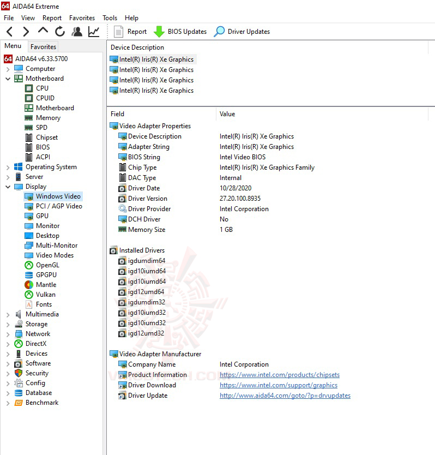Open the graph chart icon in the toolbar
The width and height of the screenshot is (435, 455).
pyautogui.click(x=94, y=31)
